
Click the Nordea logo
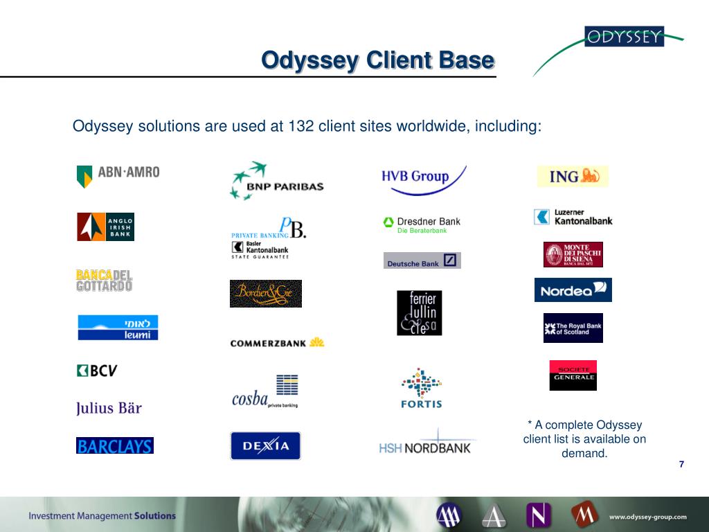pyautogui.click(x=573, y=290)
